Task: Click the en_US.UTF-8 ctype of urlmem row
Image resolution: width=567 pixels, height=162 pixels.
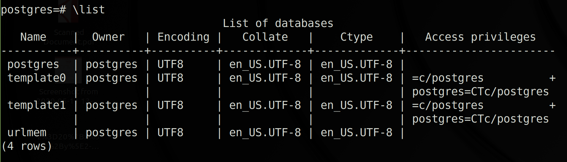Action: 357,133
